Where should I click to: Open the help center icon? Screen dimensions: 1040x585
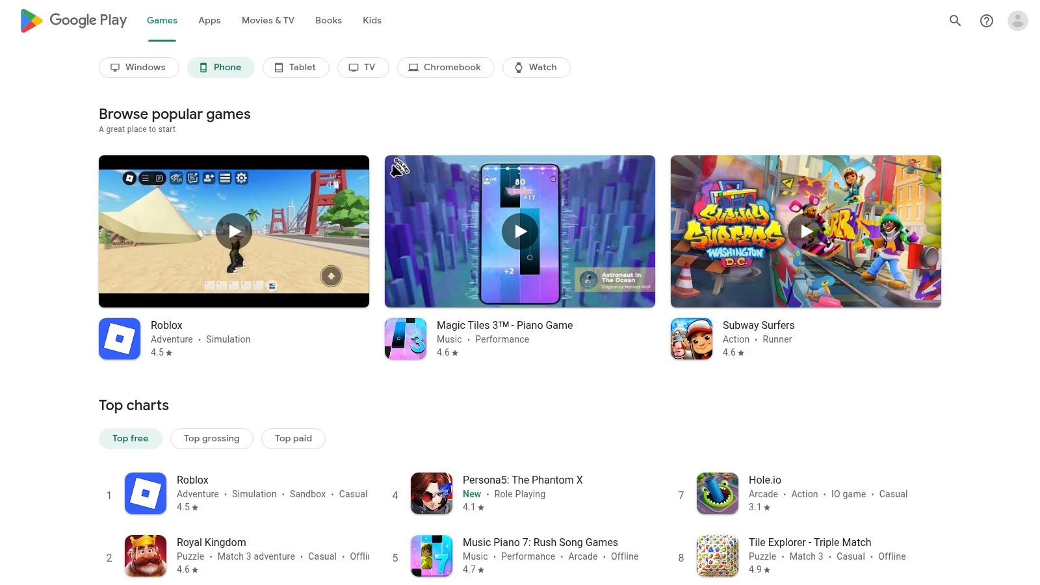click(x=987, y=21)
